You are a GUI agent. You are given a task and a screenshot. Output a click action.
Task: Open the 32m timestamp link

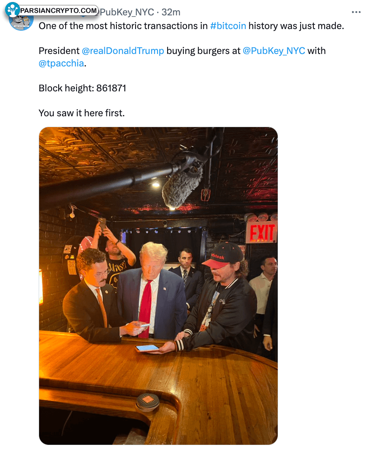pyautogui.click(x=171, y=12)
